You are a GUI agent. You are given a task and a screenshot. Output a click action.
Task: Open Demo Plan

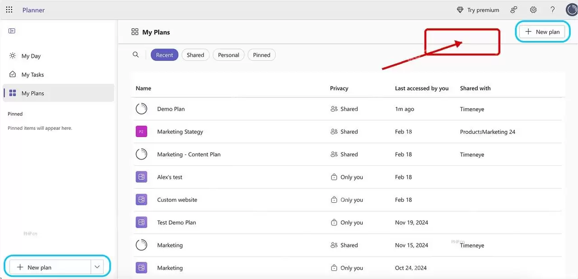pos(171,109)
